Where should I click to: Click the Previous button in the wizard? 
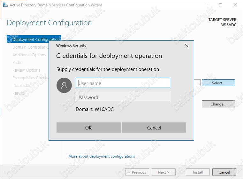pos(137,172)
